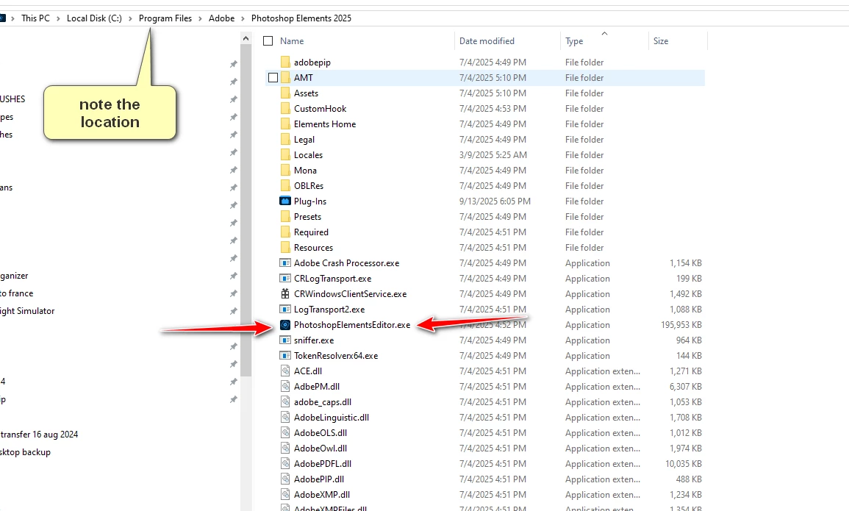Click the TokenResolverx64.exe file icon

(x=284, y=356)
